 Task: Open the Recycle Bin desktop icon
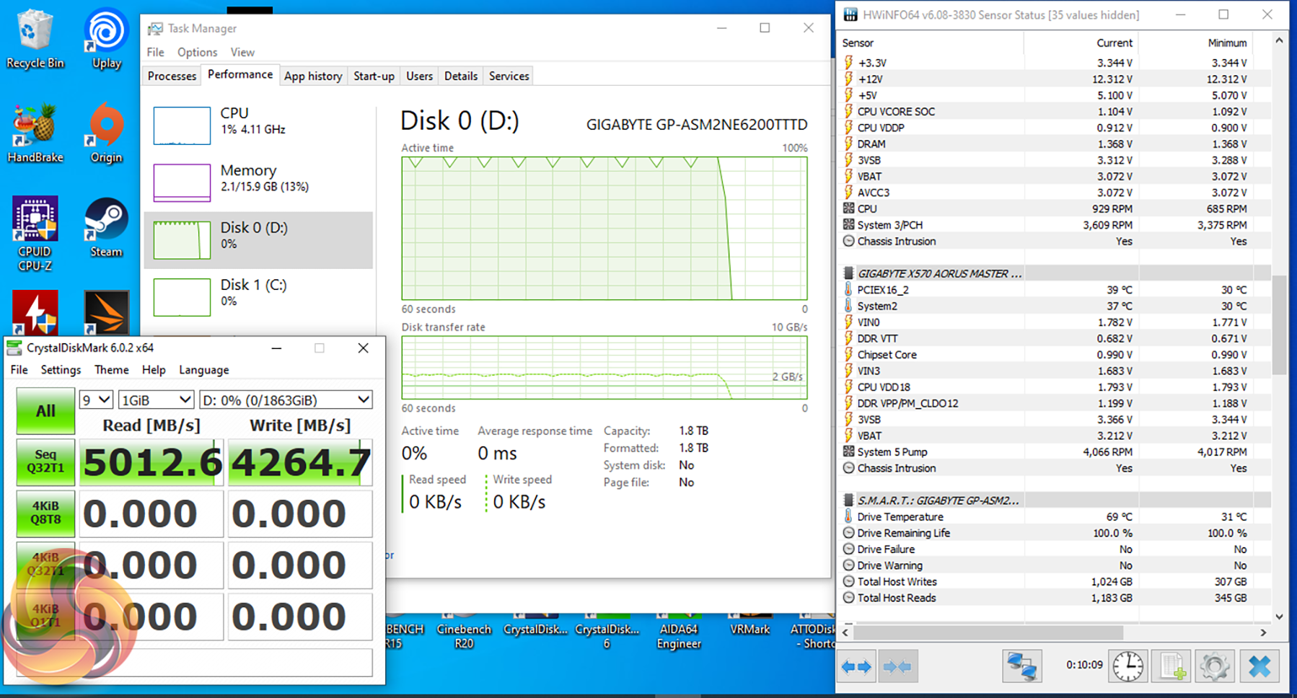(35, 40)
